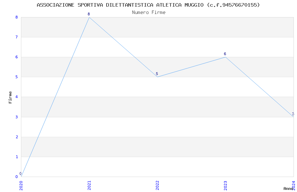The width and height of the screenshot is (297, 192).
Task: Select the 2020 x-axis year label
Action: 21,185
